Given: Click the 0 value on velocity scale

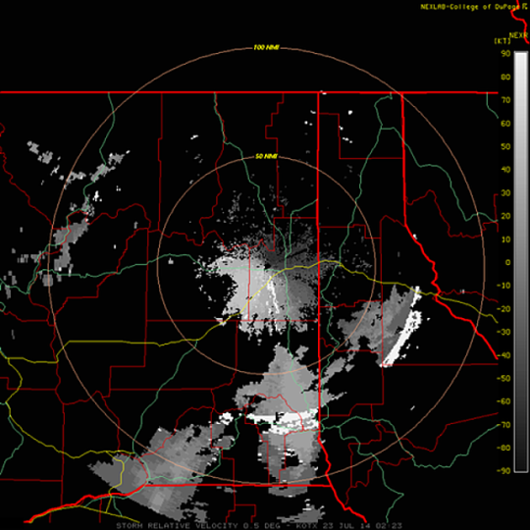Looking at the screenshot, I should [x=508, y=262].
